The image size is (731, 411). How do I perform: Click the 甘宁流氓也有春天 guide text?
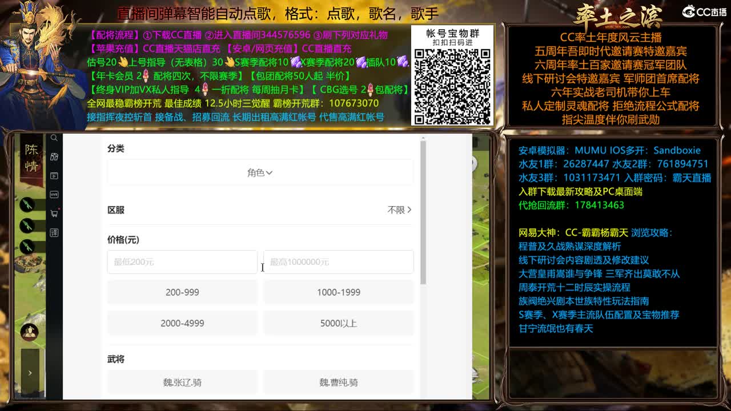pos(556,328)
